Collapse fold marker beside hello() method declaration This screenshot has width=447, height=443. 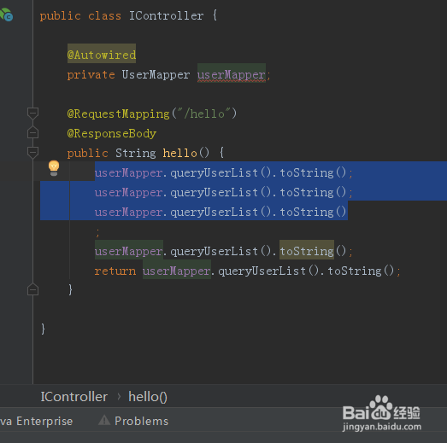coord(32,152)
